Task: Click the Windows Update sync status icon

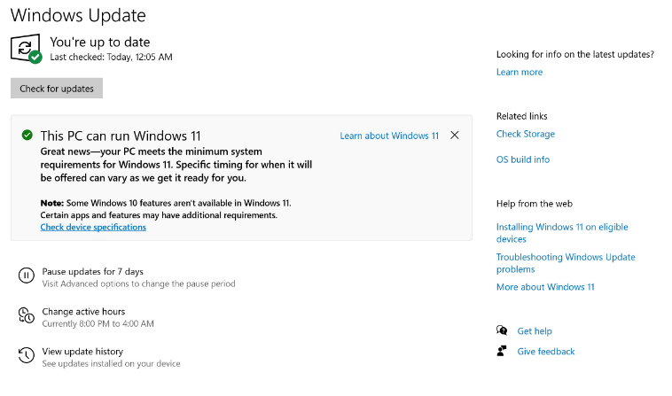Action: tap(25, 48)
